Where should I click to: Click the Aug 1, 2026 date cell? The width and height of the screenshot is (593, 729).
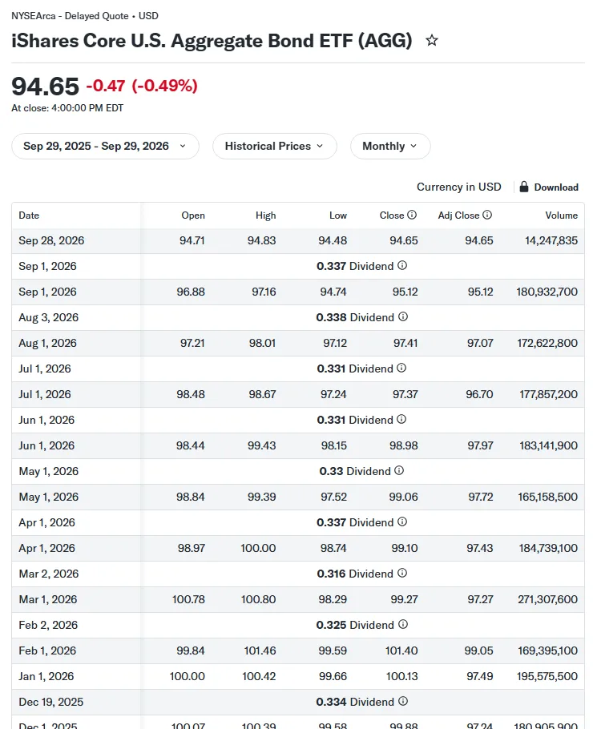47,343
